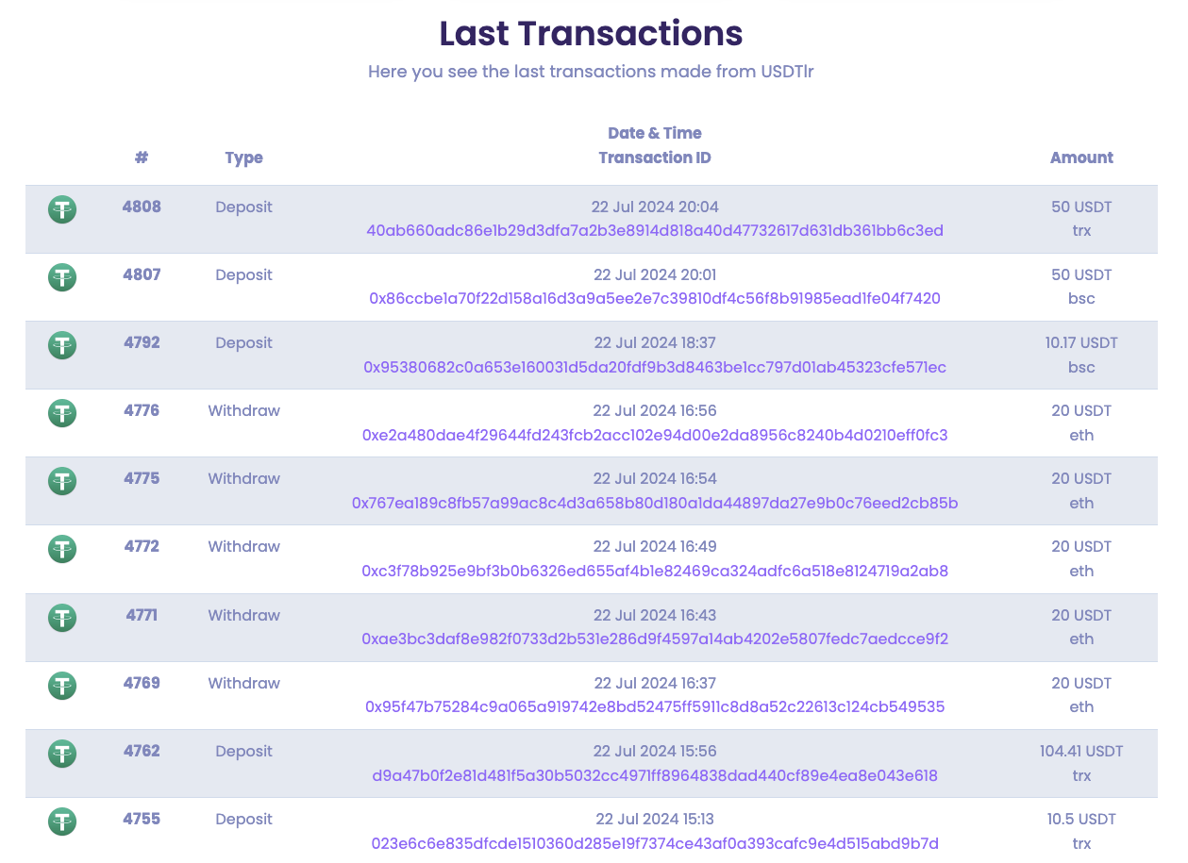The width and height of the screenshot is (1188, 863).
Task: Open the eth hash starting 0xe2a480dae4f2
Action: tap(655, 435)
